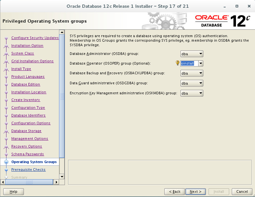Viewport: 255px width, 197px height.
Task: Click the Back button
Action: pos(175,192)
